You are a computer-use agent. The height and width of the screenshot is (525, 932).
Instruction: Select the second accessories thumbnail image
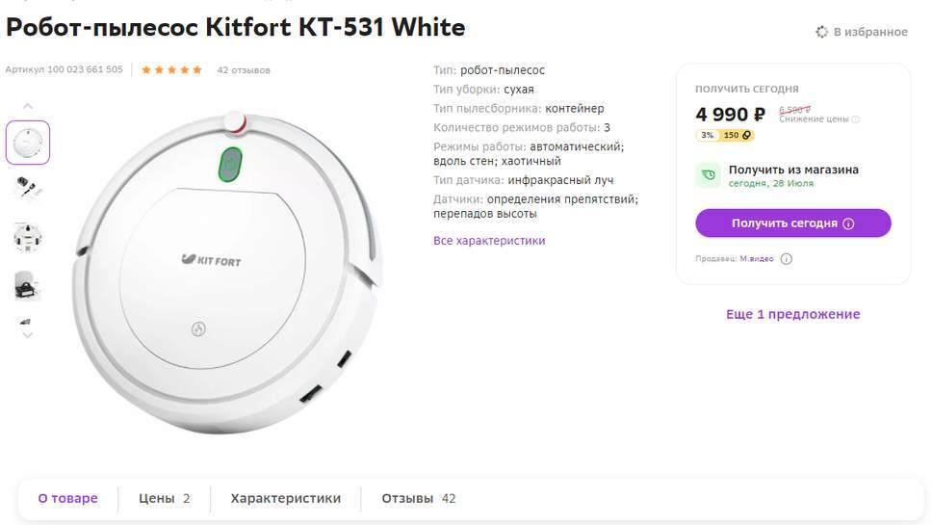pos(27,187)
